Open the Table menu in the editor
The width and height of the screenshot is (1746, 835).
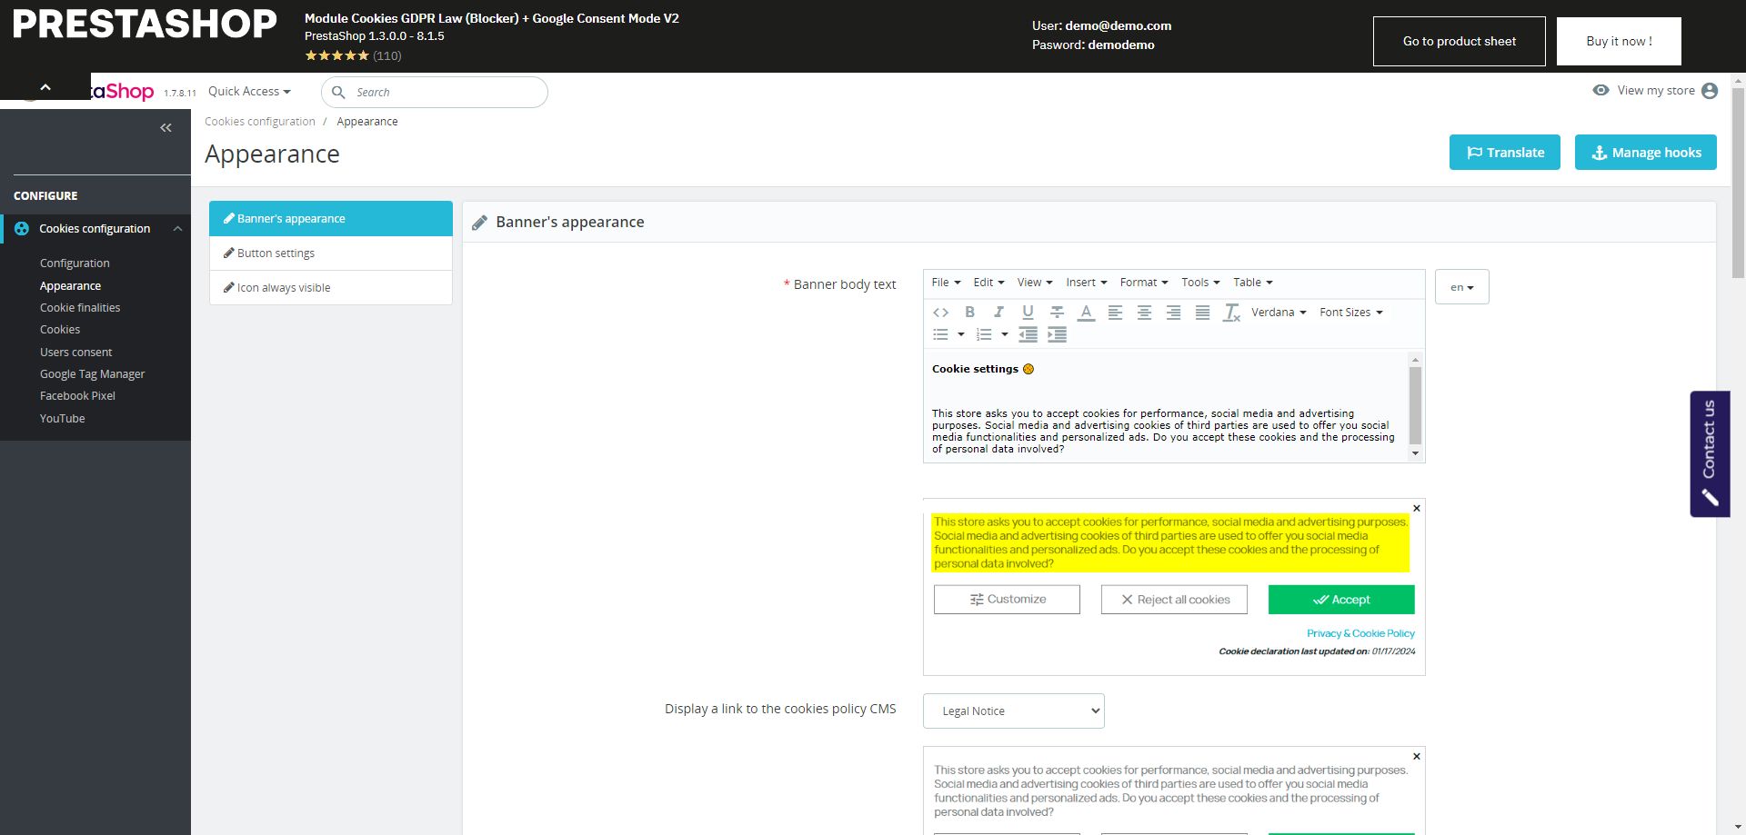pos(1253,283)
